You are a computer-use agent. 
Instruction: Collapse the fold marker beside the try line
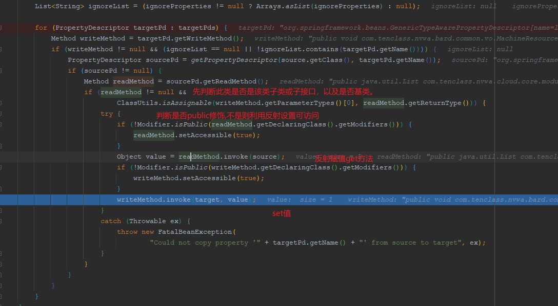tap(1, 114)
